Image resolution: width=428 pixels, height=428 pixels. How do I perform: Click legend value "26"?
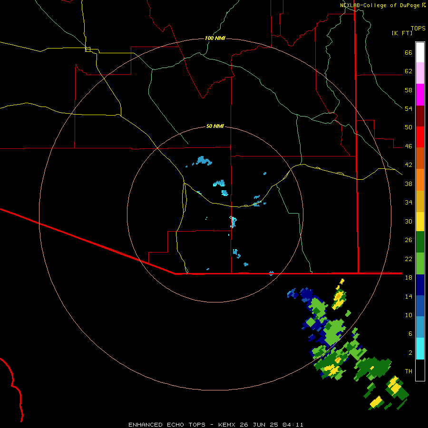[409, 240]
